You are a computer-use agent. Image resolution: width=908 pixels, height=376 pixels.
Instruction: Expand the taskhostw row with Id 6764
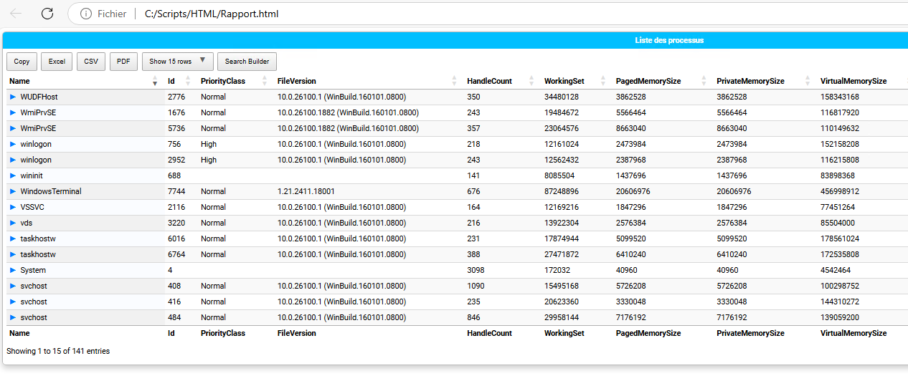tap(13, 254)
